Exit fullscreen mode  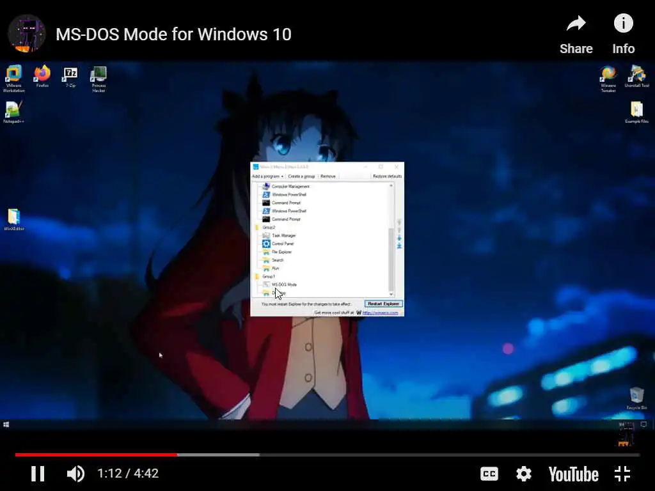[622, 474]
